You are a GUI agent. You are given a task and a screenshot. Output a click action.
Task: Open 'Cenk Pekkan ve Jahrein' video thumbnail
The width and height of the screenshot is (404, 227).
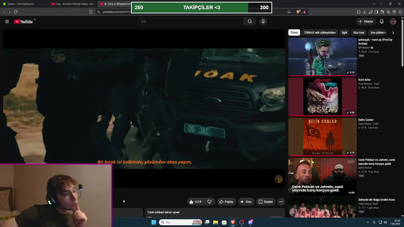pos(322,177)
